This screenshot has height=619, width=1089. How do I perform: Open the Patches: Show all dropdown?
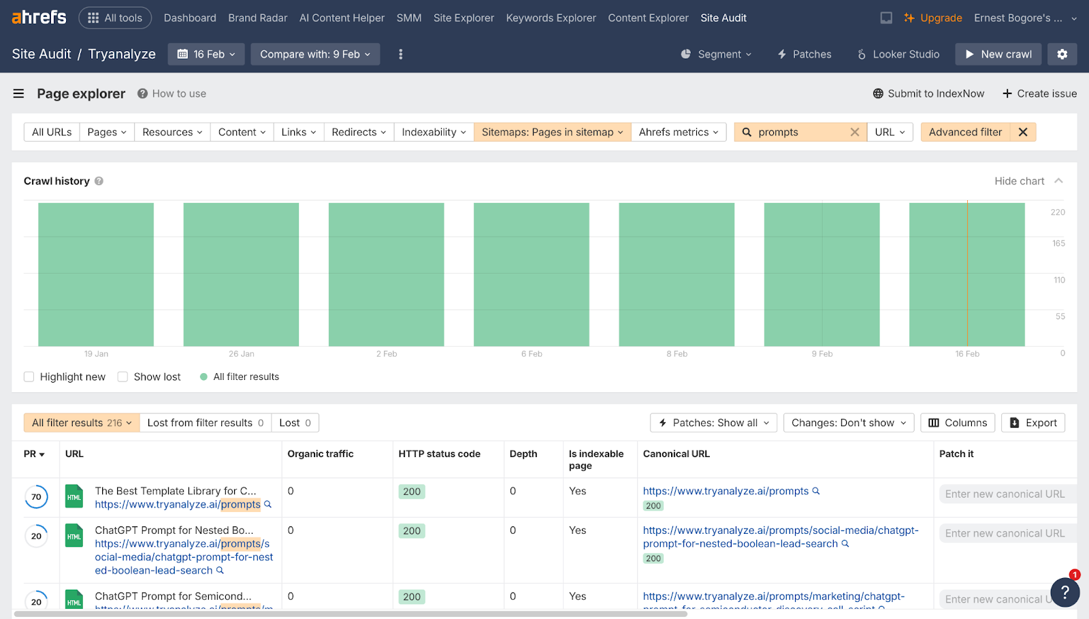click(x=712, y=422)
